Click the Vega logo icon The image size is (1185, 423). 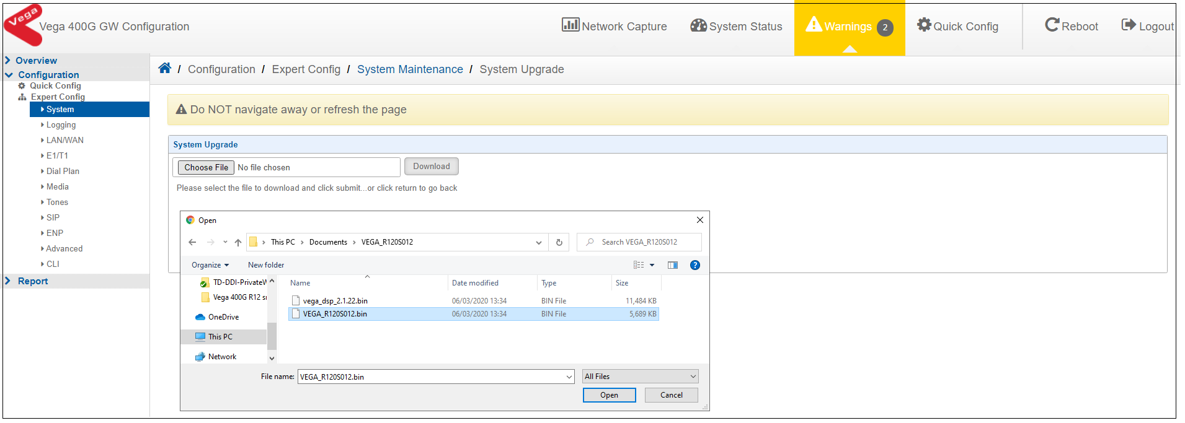click(23, 25)
